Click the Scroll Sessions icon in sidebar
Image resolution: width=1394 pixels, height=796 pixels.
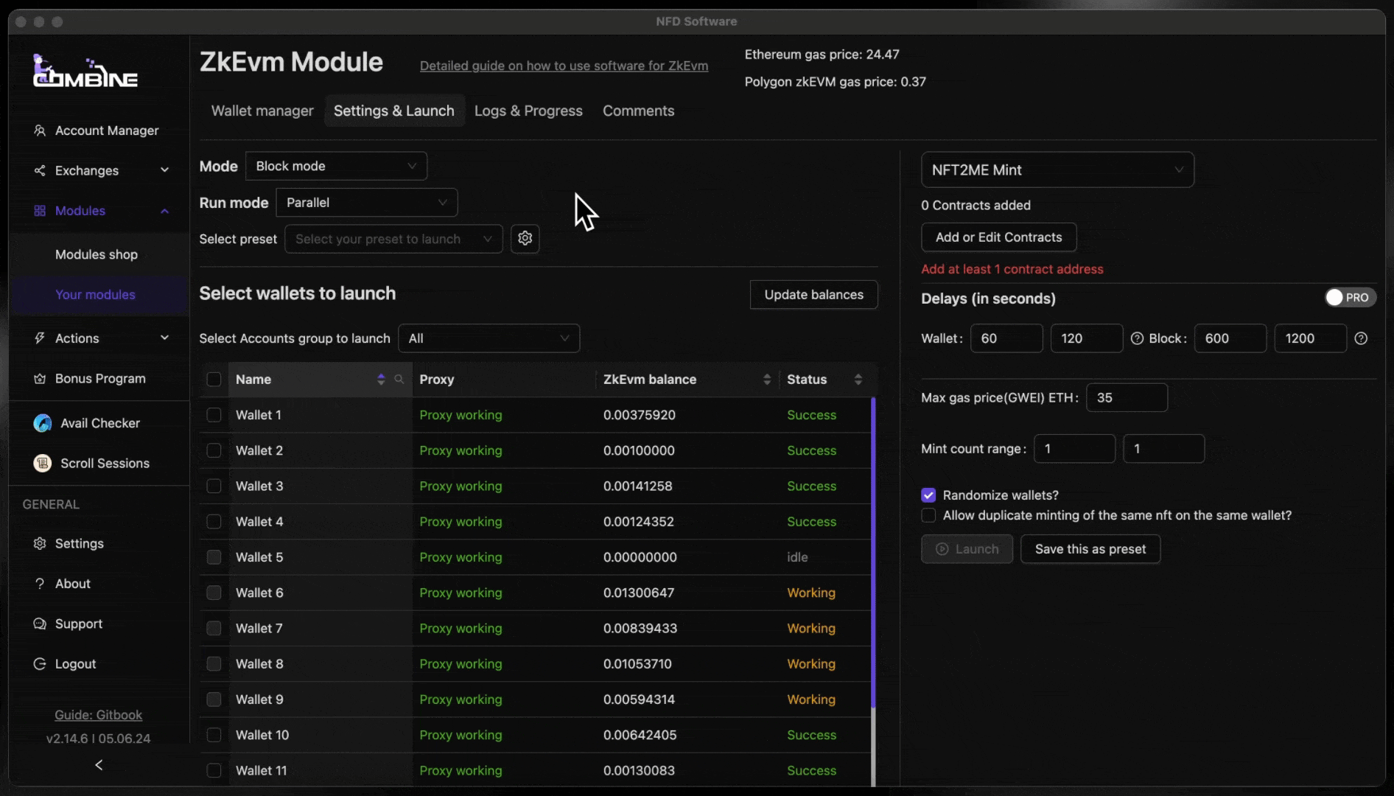coord(43,464)
